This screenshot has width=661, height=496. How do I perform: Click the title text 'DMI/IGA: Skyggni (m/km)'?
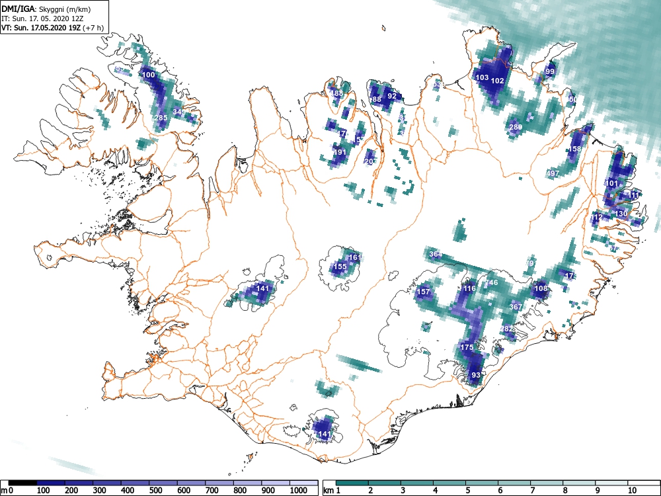46,9
